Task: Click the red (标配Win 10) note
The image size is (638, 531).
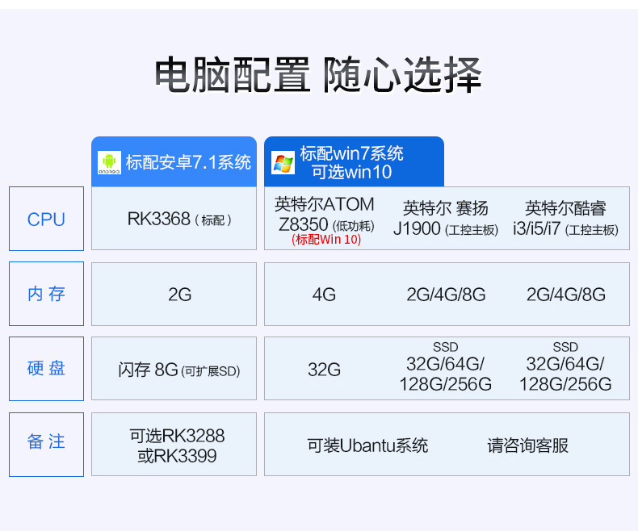Action: click(x=326, y=240)
